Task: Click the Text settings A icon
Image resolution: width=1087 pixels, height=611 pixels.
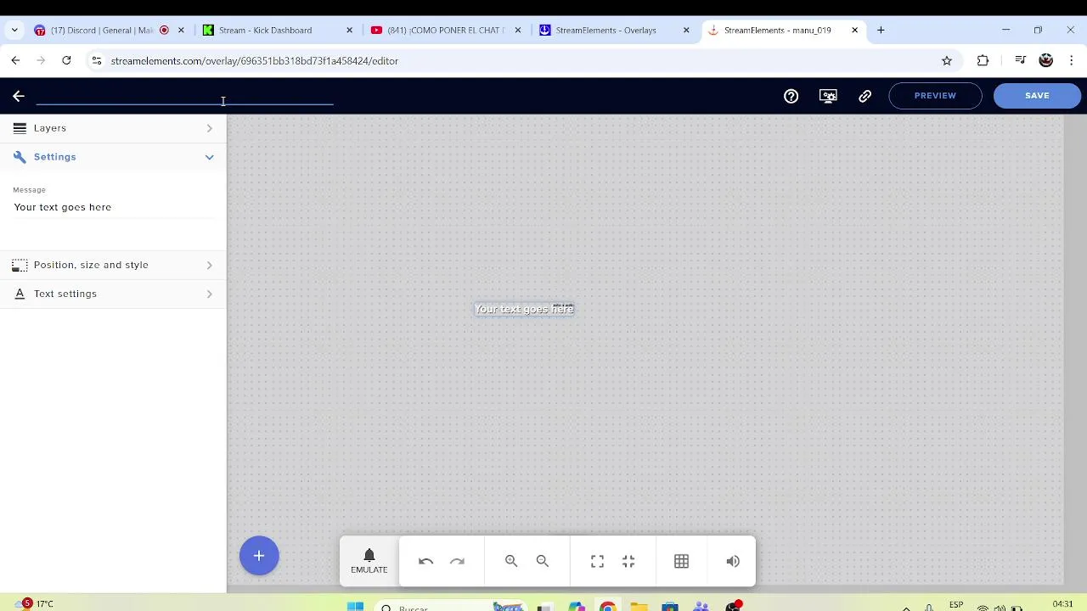Action: click(20, 294)
